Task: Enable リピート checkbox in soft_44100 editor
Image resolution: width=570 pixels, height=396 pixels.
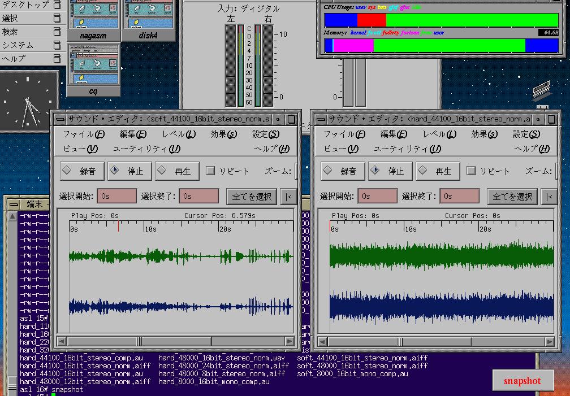Action: tap(210, 171)
